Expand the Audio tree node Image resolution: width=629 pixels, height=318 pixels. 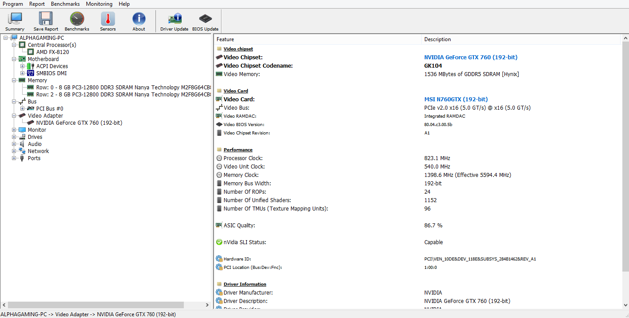coord(14,144)
